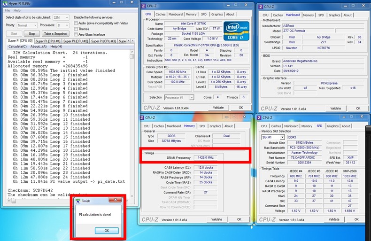Toggle the Aero Glass Interface checkbox
Viewport: 371px width, 241px height.
(x=76, y=35)
